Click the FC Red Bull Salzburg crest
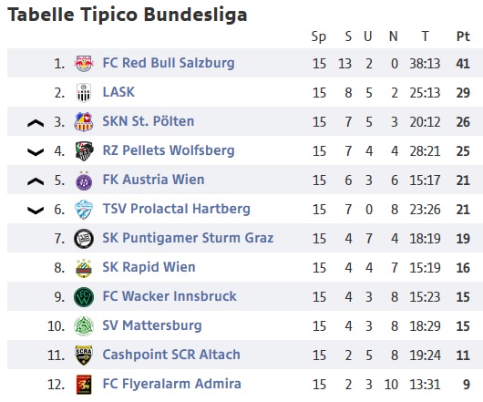Image resolution: width=483 pixels, height=402 pixels. point(84,64)
